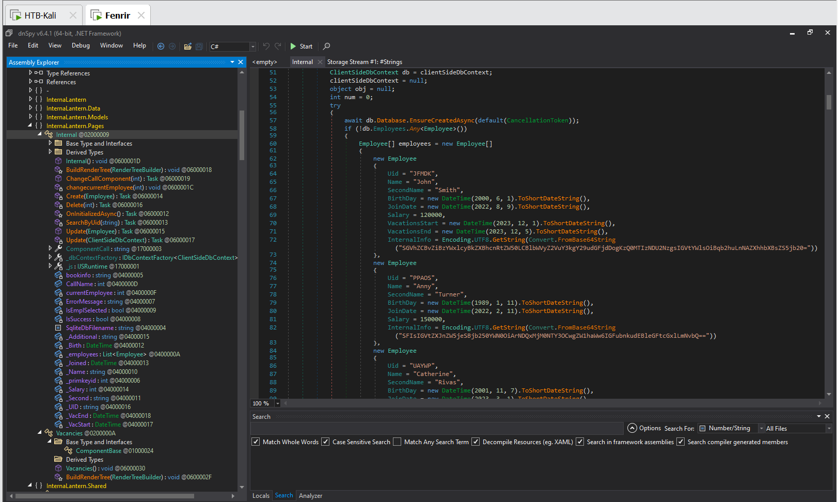Undo using the toolbar undo arrow

266,46
